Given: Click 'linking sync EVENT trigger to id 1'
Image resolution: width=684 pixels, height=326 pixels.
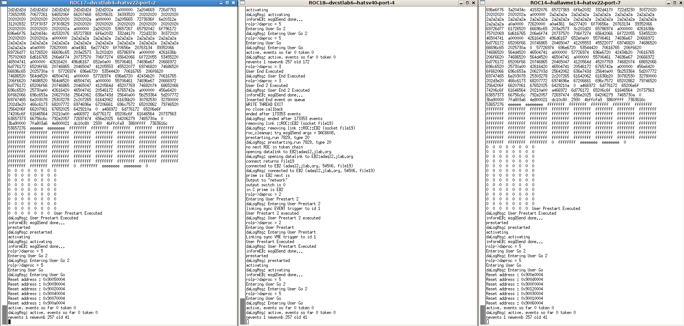Looking at the screenshot, I should [x=283, y=208].
